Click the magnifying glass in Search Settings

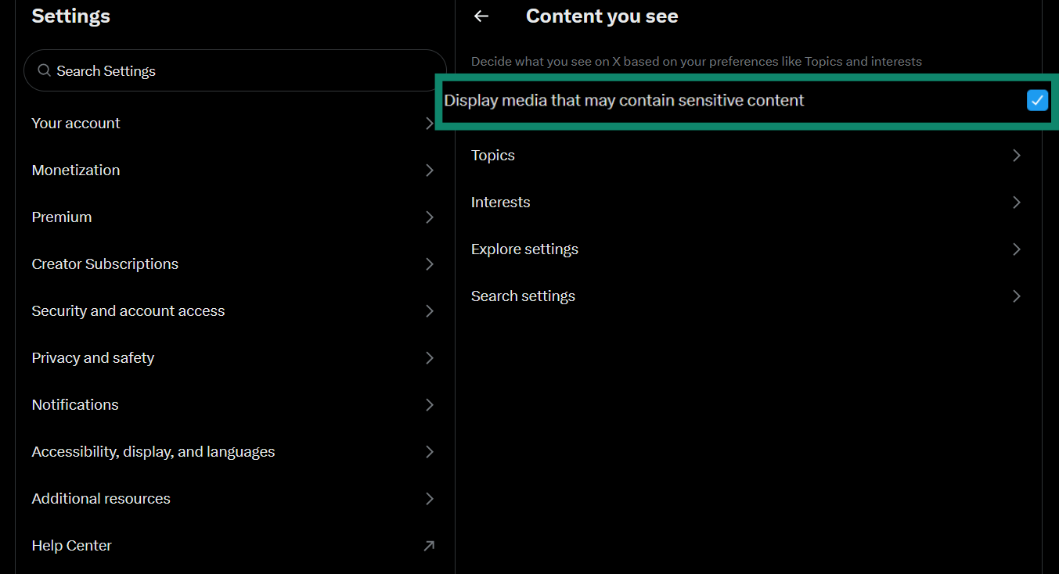point(44,70)
